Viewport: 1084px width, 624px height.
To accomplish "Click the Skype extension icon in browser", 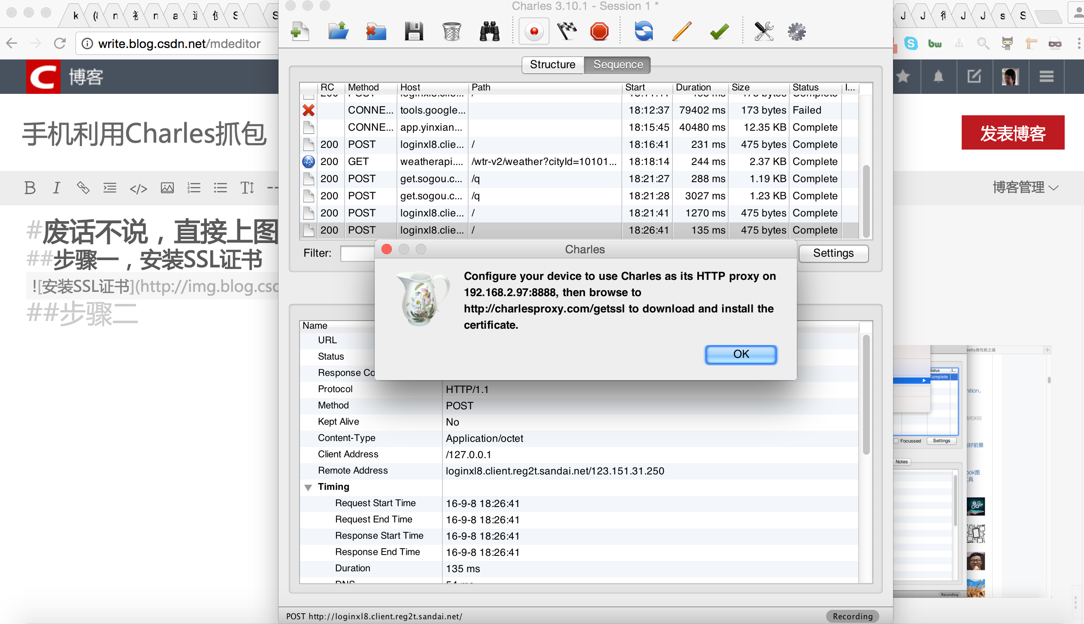I will coord(911,43).
